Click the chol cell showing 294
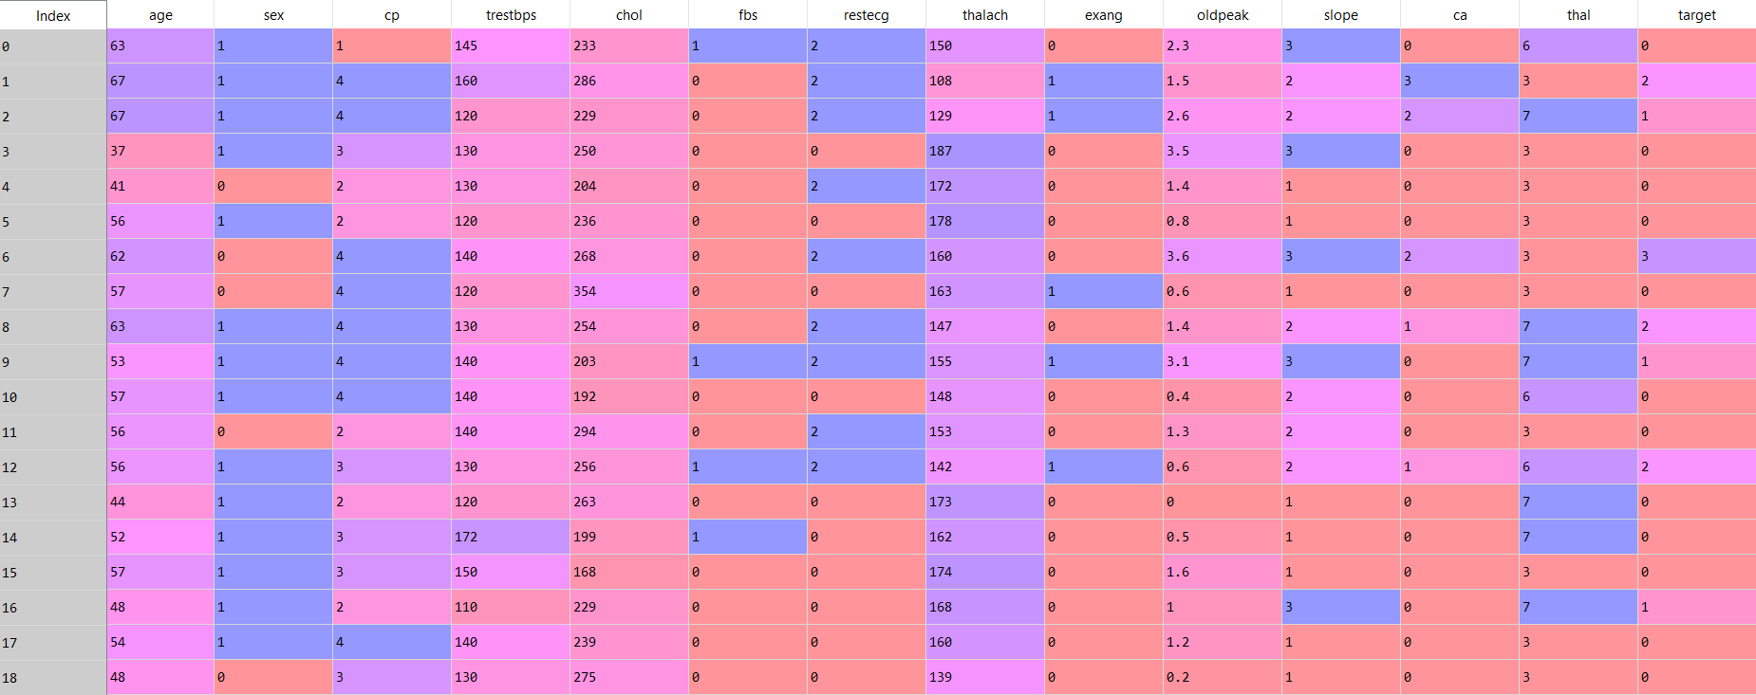Screen dimensions: 1756x695 coord(628,431)
